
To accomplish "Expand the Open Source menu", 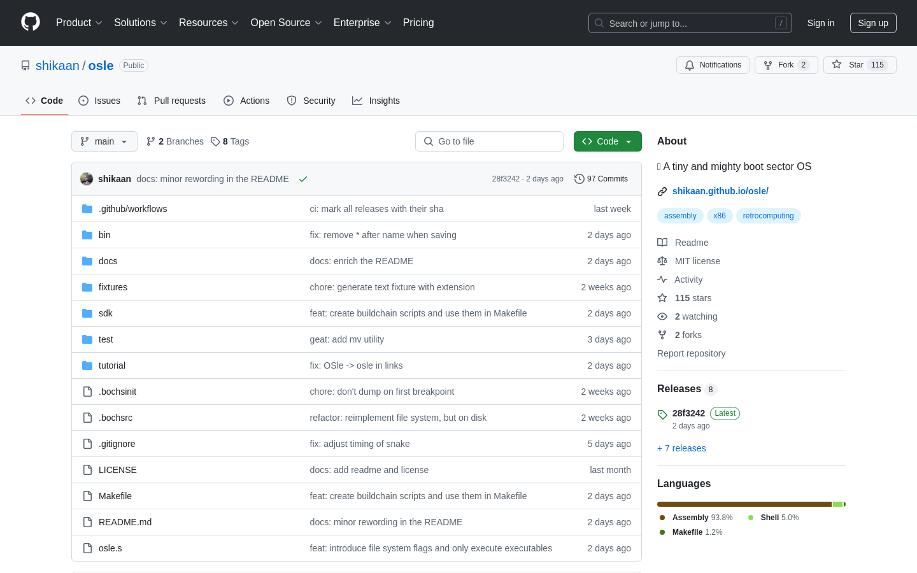I will click(287, 23).
